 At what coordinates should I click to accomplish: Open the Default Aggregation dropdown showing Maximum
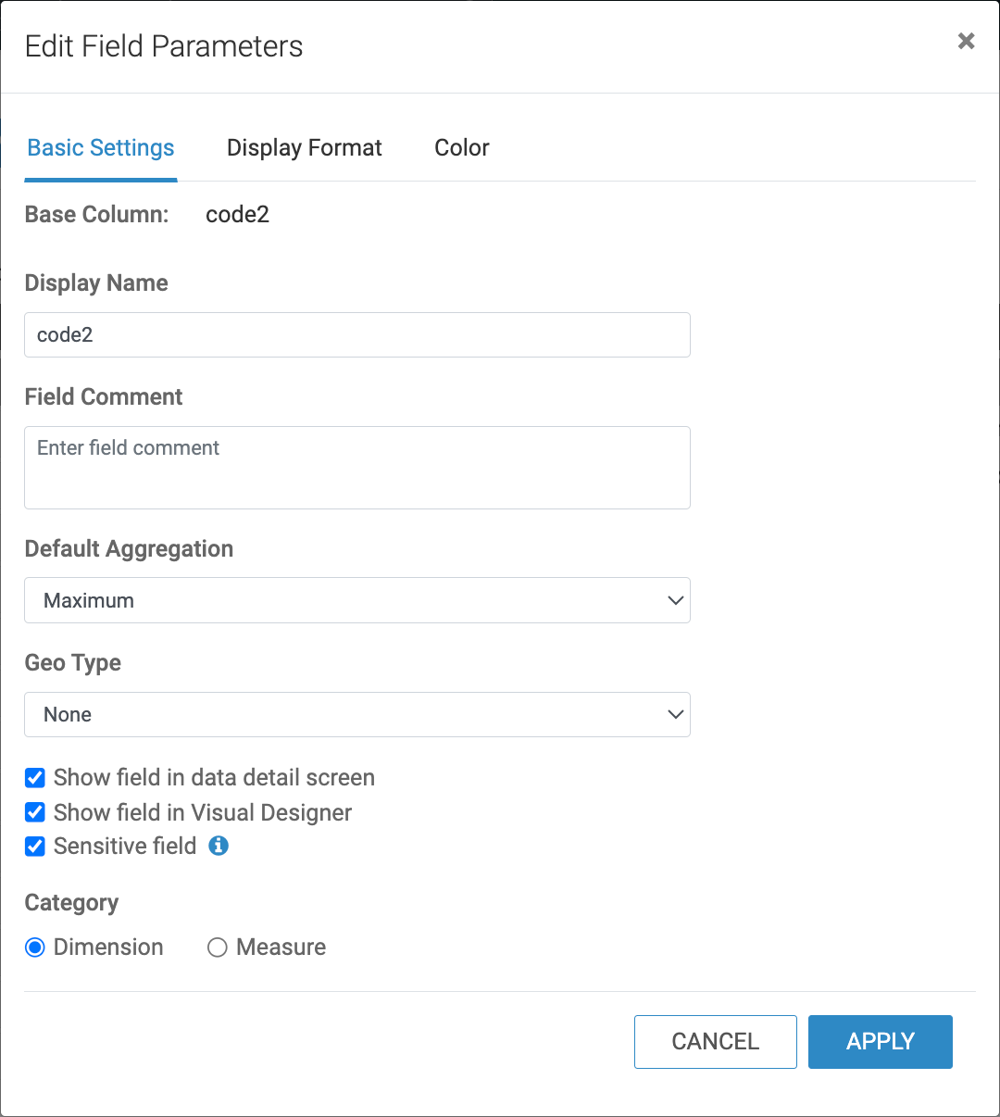[x=357, y=600]
